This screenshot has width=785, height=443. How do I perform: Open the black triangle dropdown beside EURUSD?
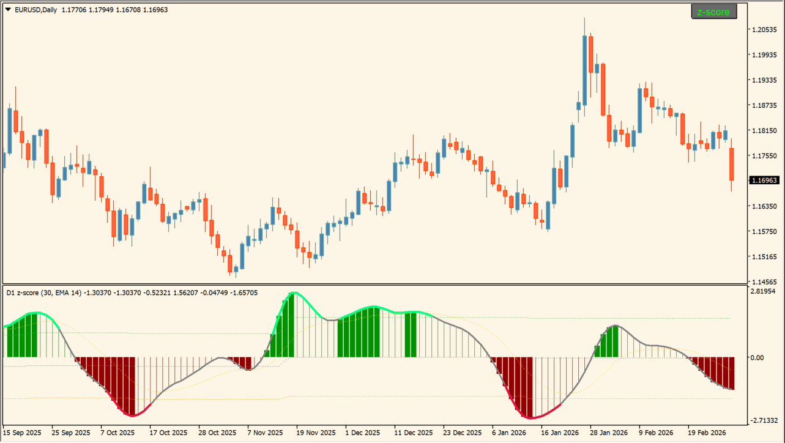[x=8, y=10]
